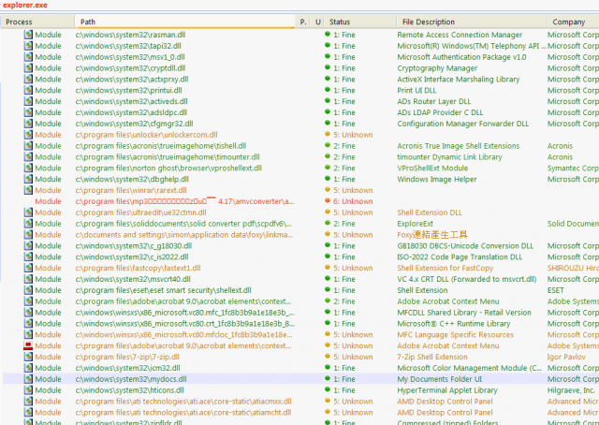599x425 pixels.
Task: Click the 'Module' label of the mydocs.dll row
Action: coord(48,379)
